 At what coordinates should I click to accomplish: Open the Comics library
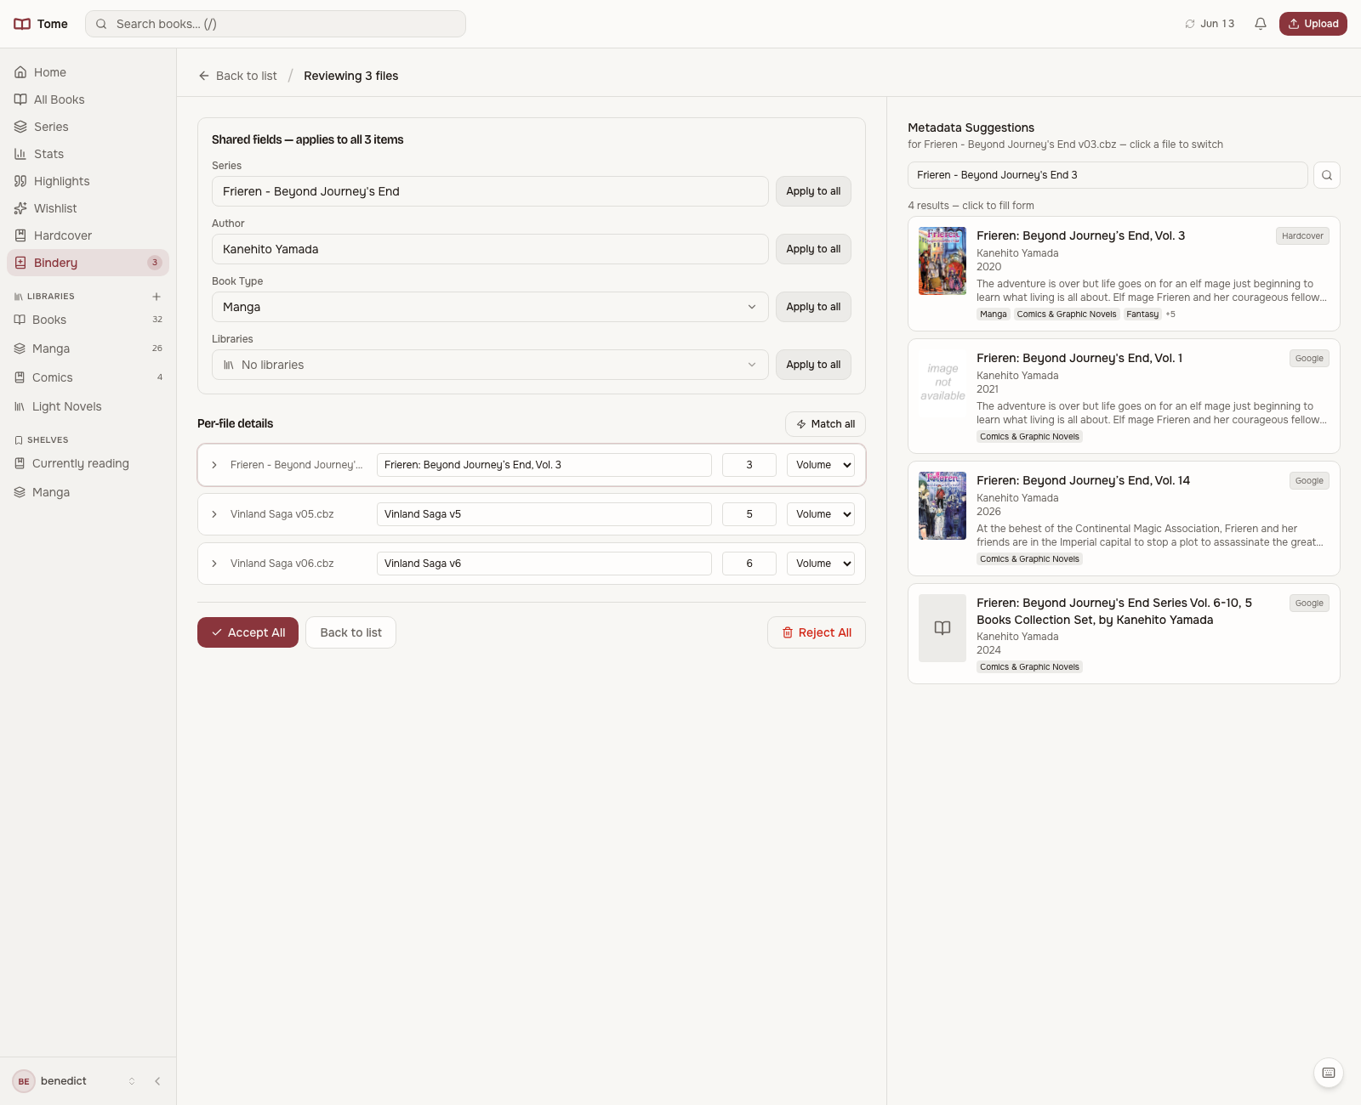click(88, 377)
